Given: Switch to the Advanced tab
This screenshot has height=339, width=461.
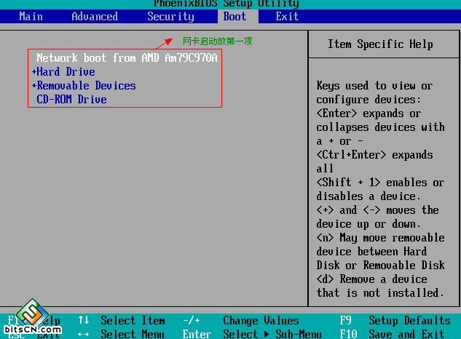Looking at the screenshot, I should coord(95,17).
